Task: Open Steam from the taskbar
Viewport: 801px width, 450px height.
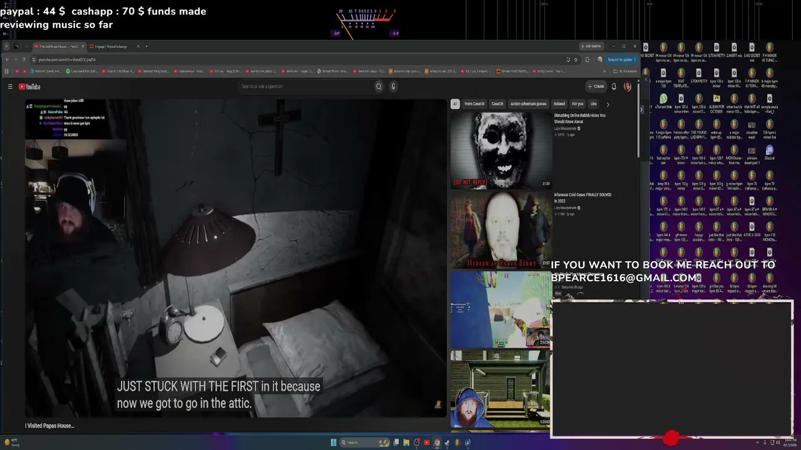Action: pos(447,442)
